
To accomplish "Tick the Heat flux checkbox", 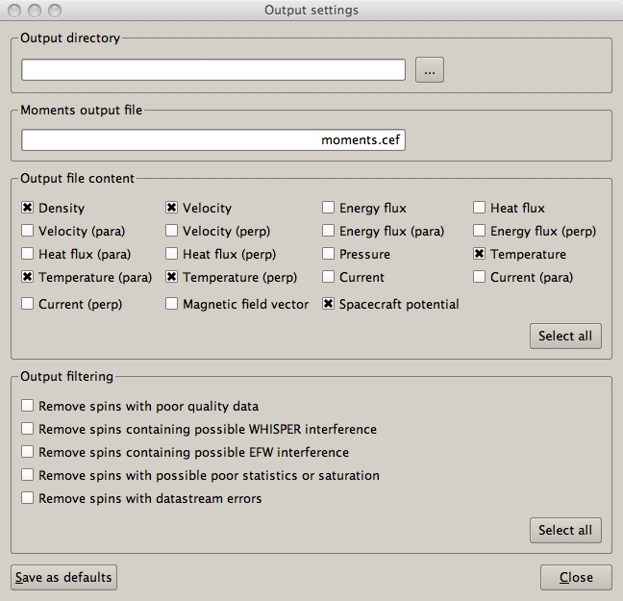I will tap(479, 208).
